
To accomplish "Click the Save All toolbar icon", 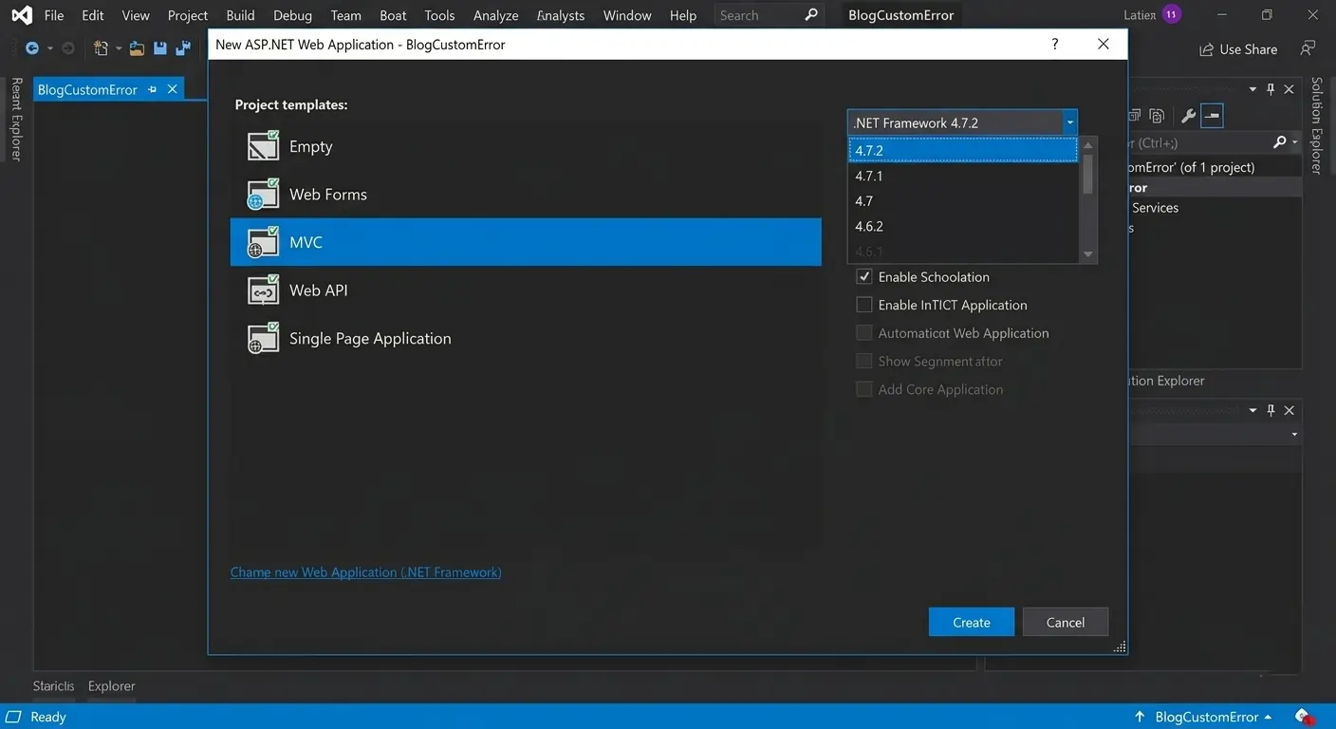I will (x=181, y=47).
